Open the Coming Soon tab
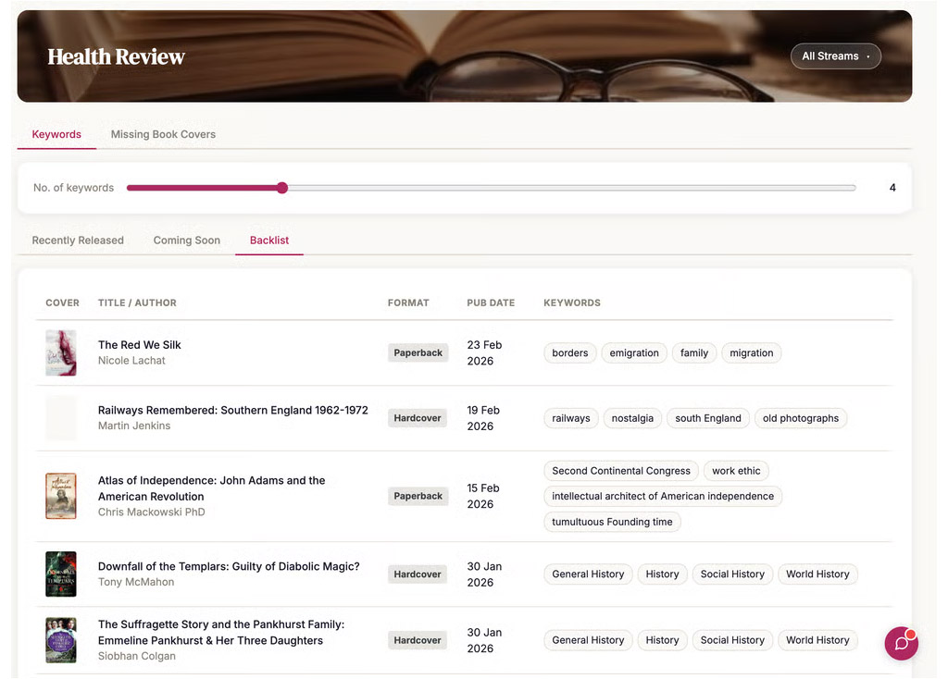The image size is (948, 679). [x=187, y=241]
